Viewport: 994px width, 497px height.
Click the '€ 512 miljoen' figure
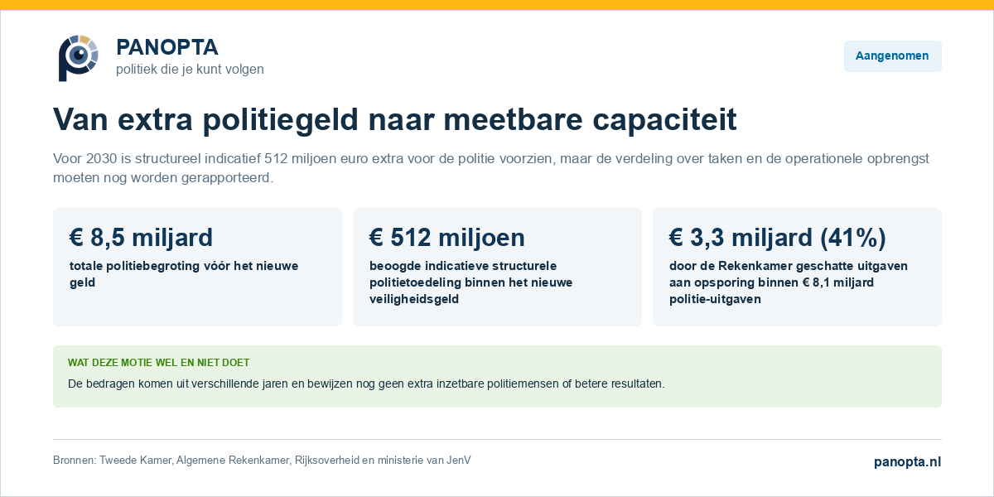447,238
